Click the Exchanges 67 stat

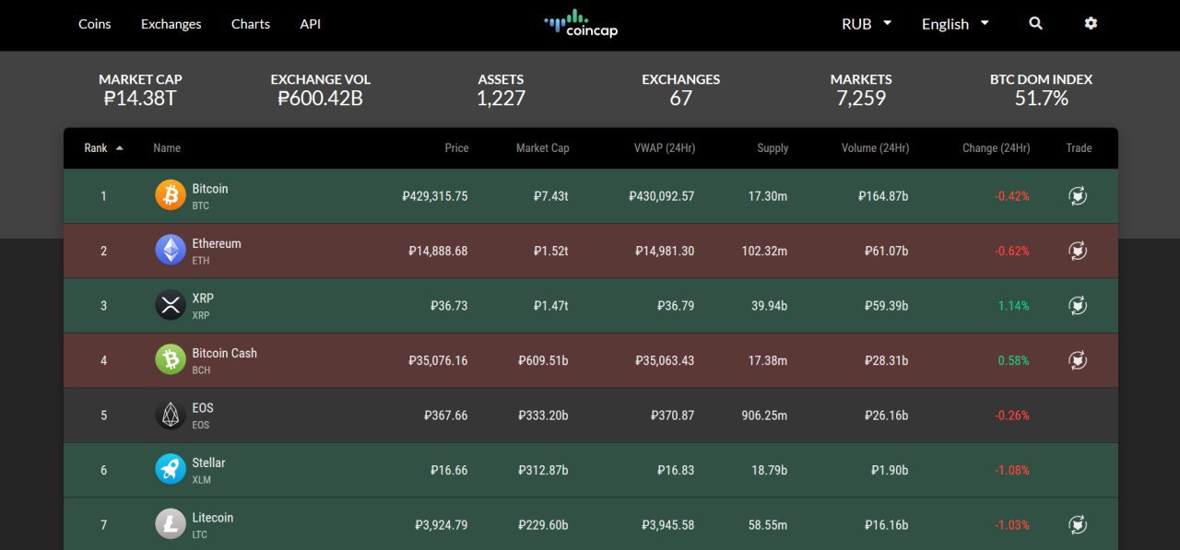click(x=681, y=89)
